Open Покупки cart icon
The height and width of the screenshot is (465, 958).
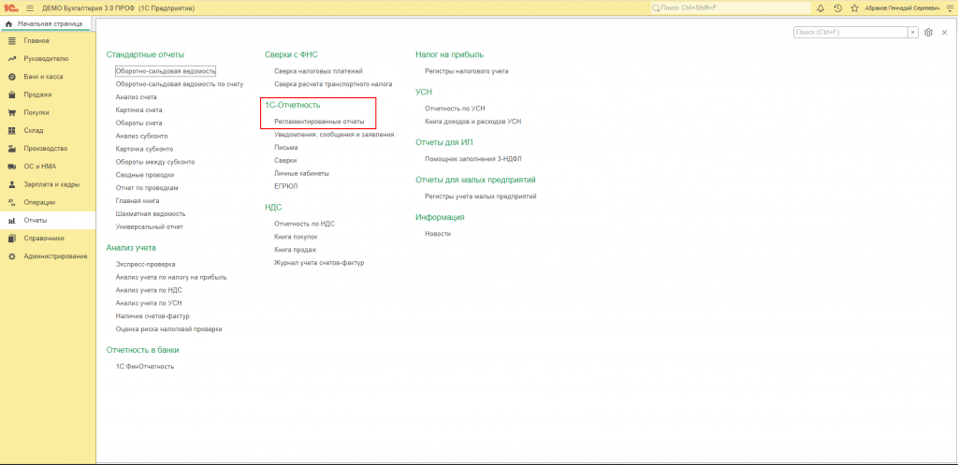click(11, 112)
